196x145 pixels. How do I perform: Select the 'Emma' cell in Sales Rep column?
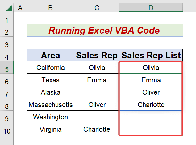97,80
